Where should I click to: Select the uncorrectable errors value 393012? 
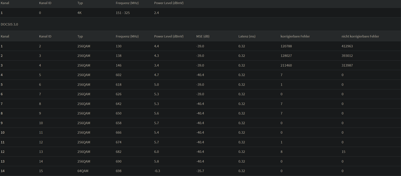[347, 56]
